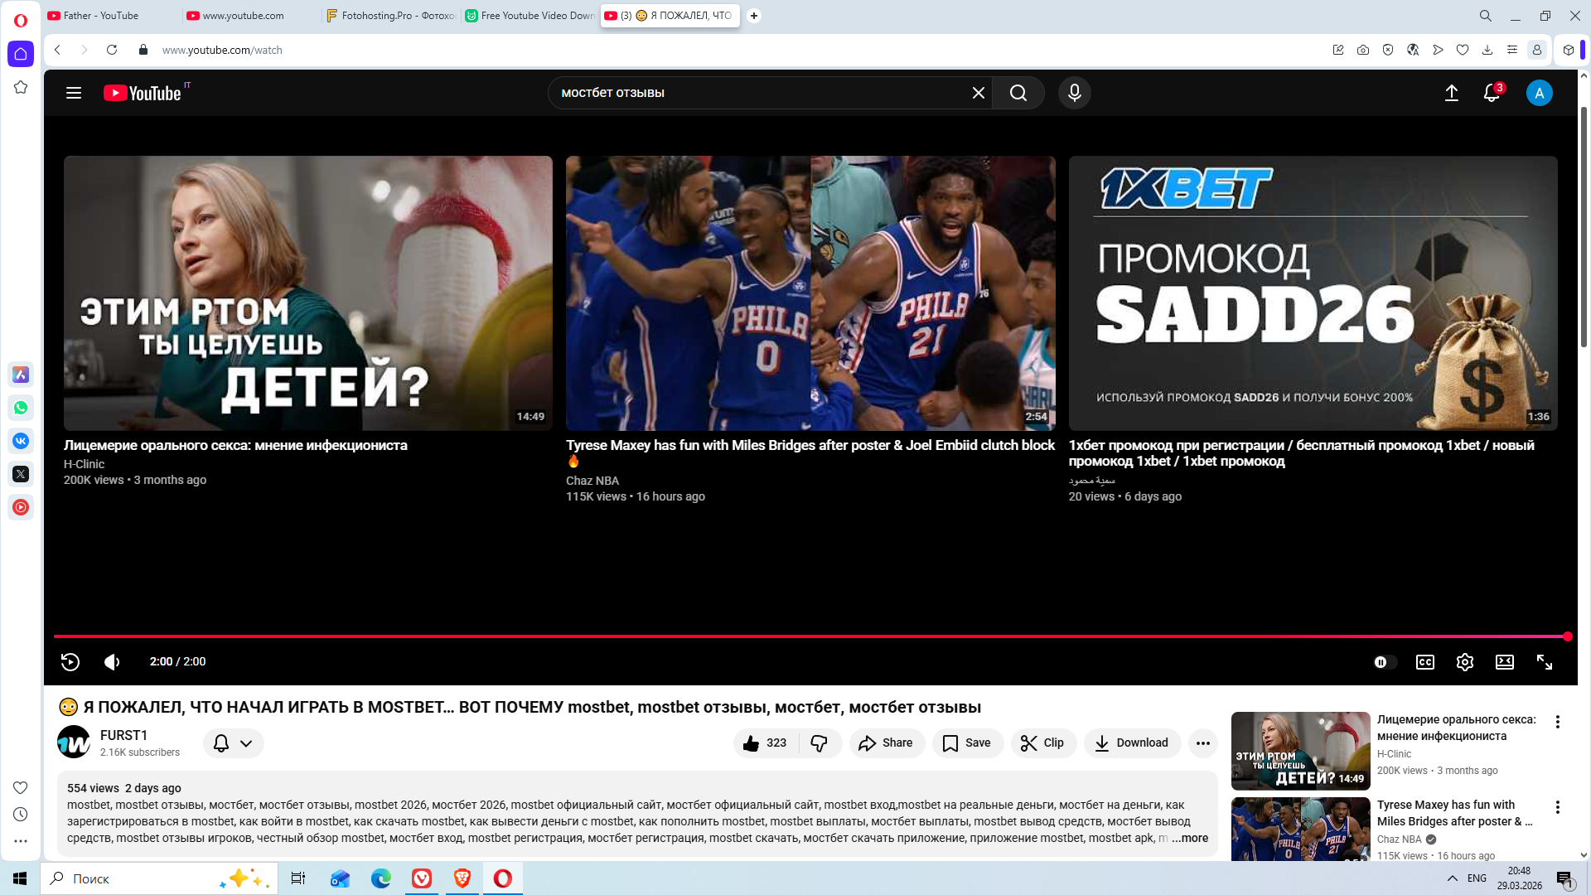Toggle autoplay switch in player
Image resolution: width=1591 pixels, height=895 pixels.
click(1384, 662)
